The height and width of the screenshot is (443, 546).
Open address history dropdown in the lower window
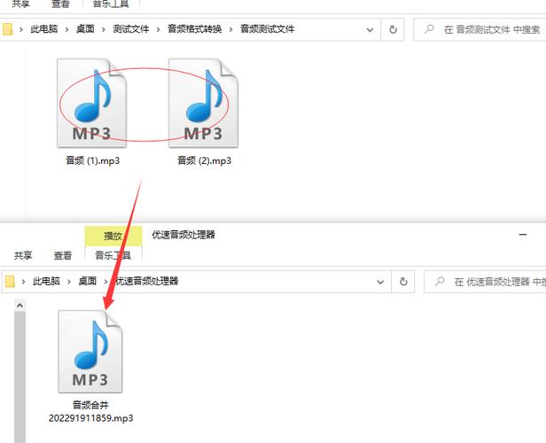pos(380,282)
